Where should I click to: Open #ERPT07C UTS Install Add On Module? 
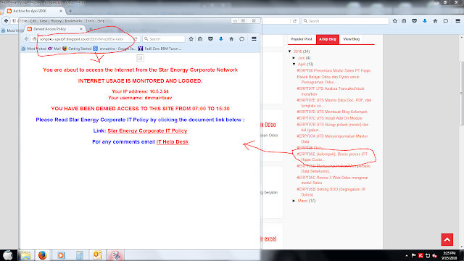(329, 118)
